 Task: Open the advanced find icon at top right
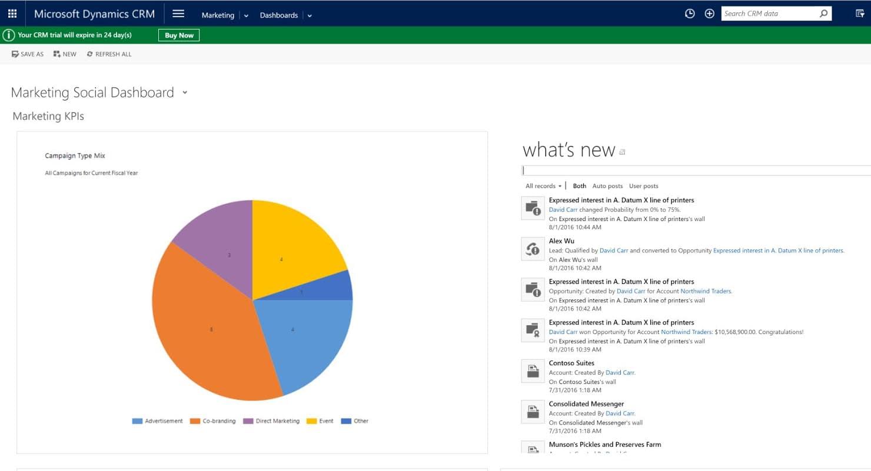click(860, 14)
